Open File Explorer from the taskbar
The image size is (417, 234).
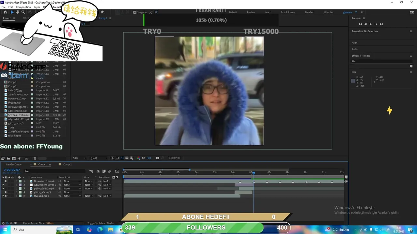pyautogui.click(x=110, y=229)
